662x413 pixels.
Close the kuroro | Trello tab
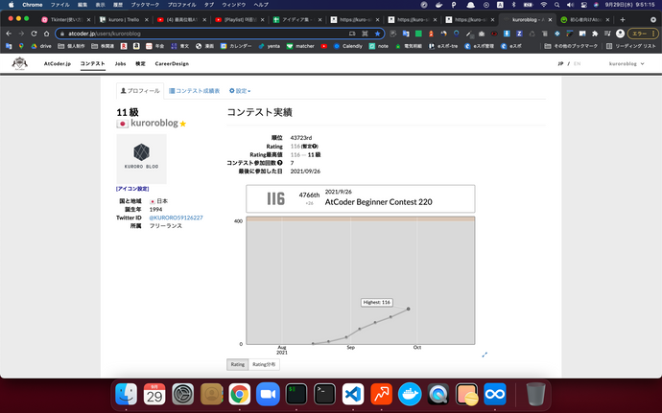click(147, 19)
